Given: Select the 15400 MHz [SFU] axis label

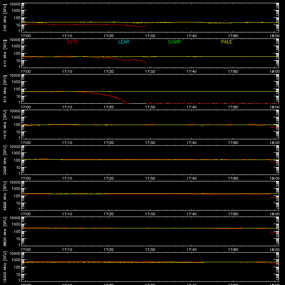Looking at the screenshot, I should coord(5,267).
